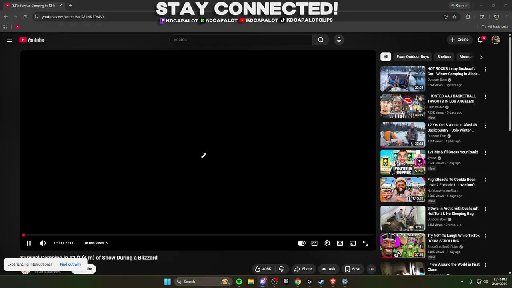Bookmark this page with star icon

click(x=454, y=17)
